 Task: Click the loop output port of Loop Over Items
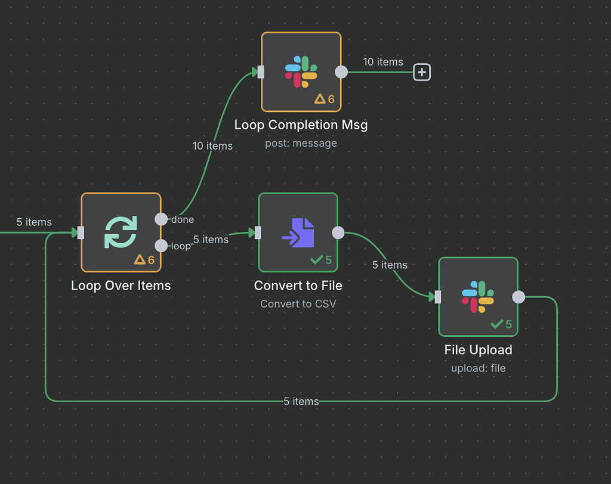[161, 246]
